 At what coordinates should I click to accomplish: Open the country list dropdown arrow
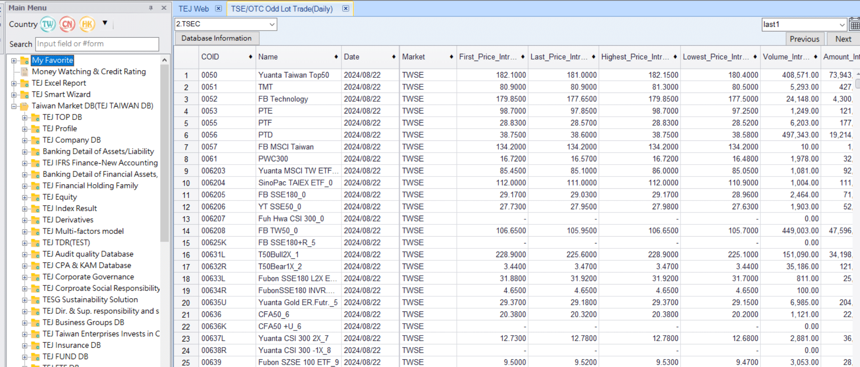coord(105,23)
